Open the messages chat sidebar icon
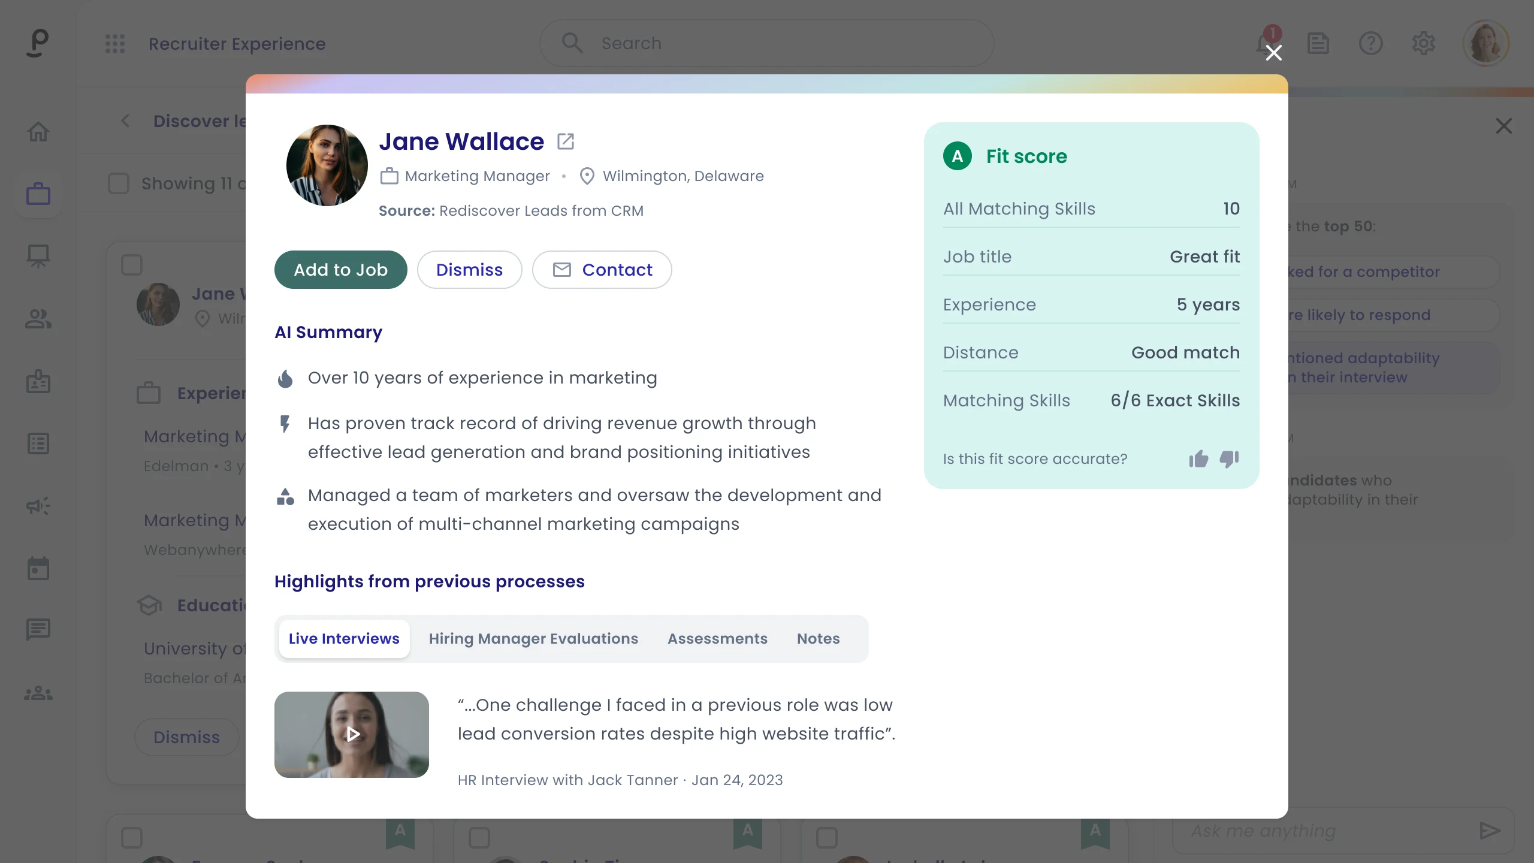 pos(38,630)
